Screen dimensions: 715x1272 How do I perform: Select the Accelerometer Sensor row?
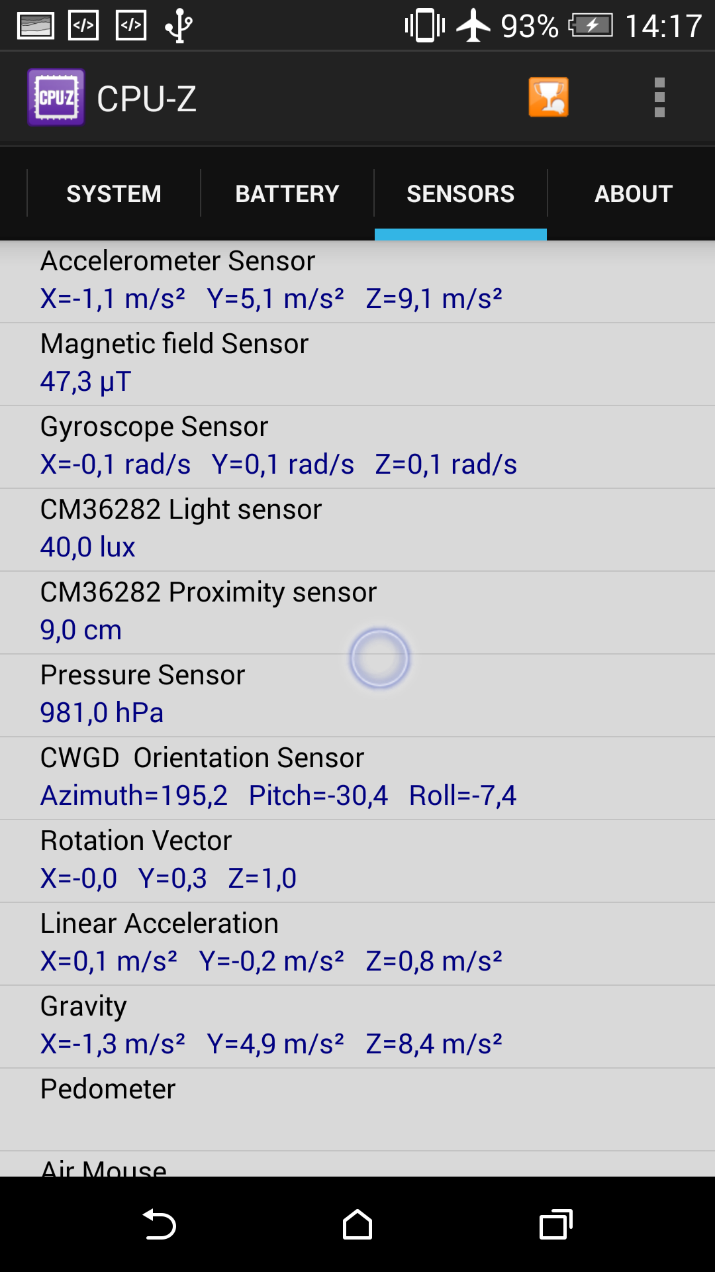[x=358, y=282]
